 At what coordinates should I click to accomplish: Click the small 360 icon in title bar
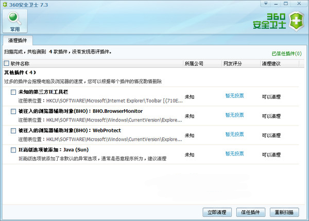point(5,5)
